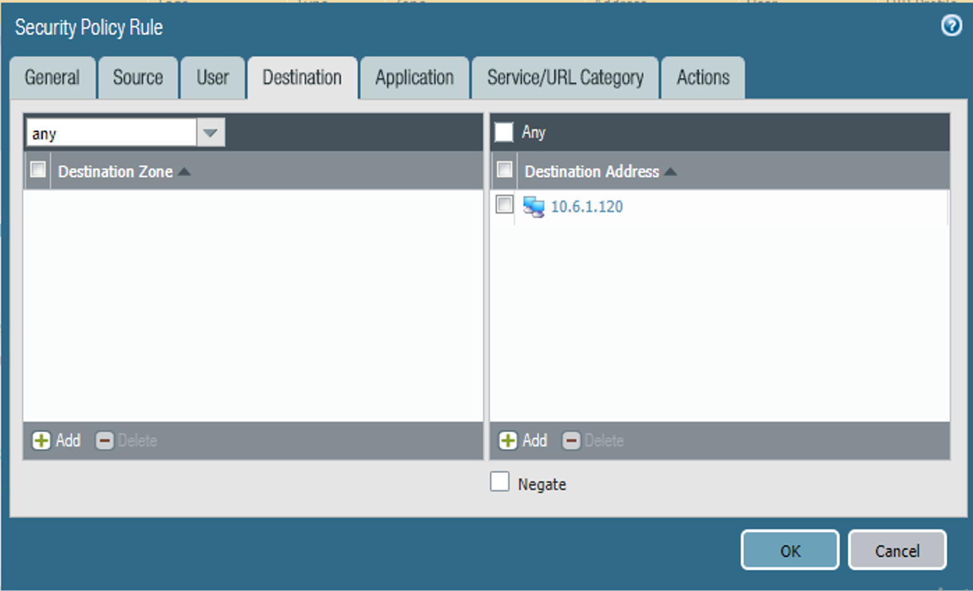The width and height of the screenshot is (973, 591).
Task: Add a new Destination Address entry
Action: pos(522,440)
